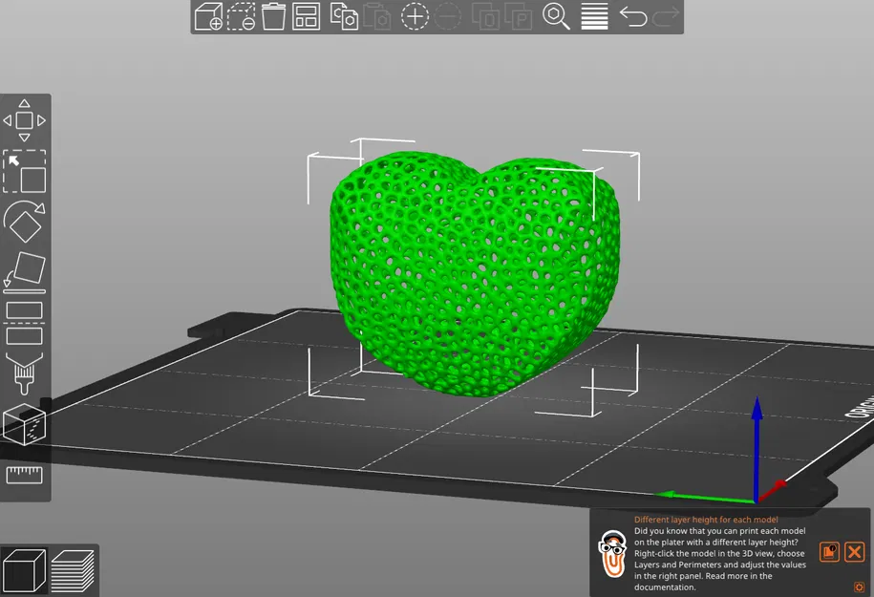
Task: Undo the last action
Action: [633, 16]
